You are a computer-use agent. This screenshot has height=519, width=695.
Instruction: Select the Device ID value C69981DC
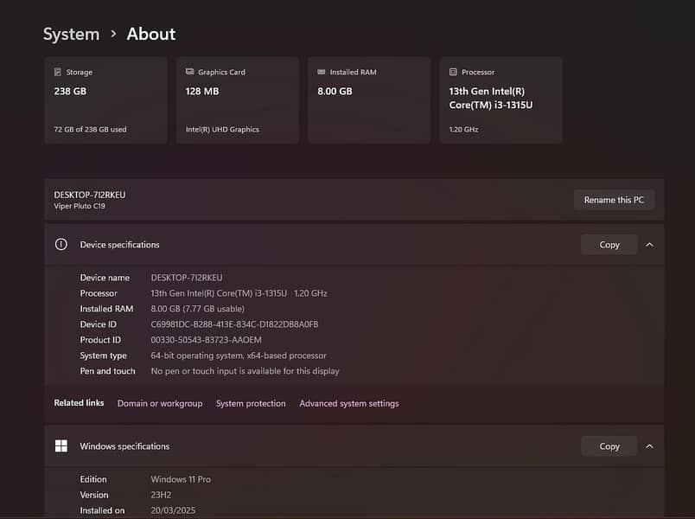(x=234, y=324)
